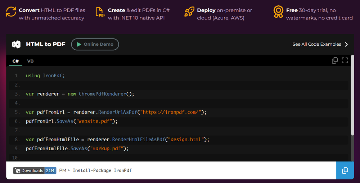This screenshot has width=360, height=183.
Task: Expand code to fullscreen view
Action: 345,60
